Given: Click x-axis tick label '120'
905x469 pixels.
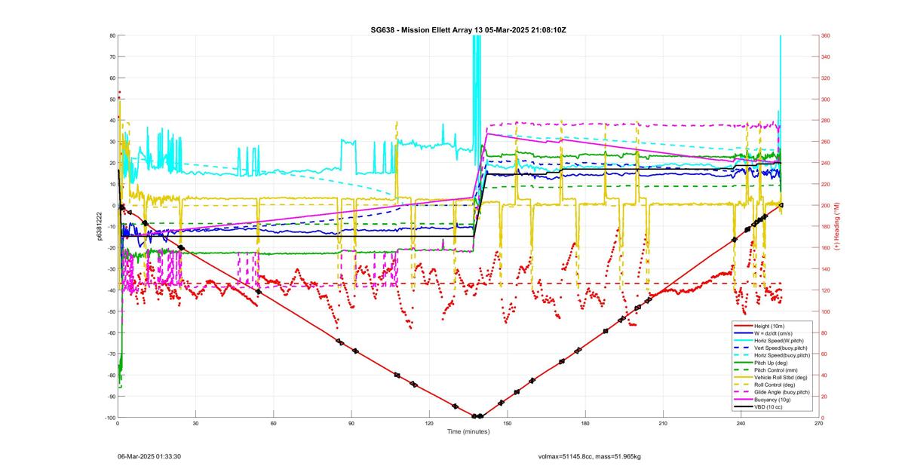Looking at the screenshot, I should coord(429,424).
